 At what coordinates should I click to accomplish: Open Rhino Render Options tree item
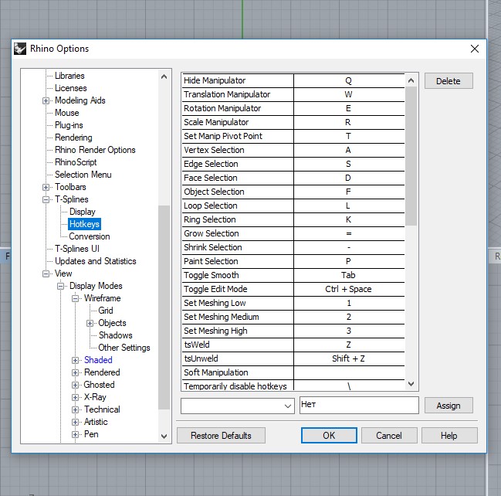(x=95, y=150)
